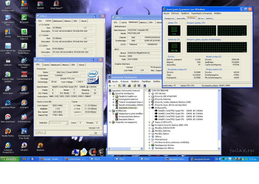This screenshot has height=184, width=259.
Task: Open Τερματισμός λειτουργίας menu in Task Manager
Action: [x=202, y=13]
